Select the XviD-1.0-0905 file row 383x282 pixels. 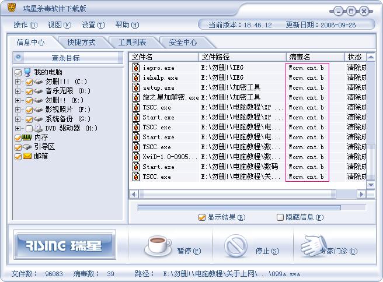(x=248, y=157)
